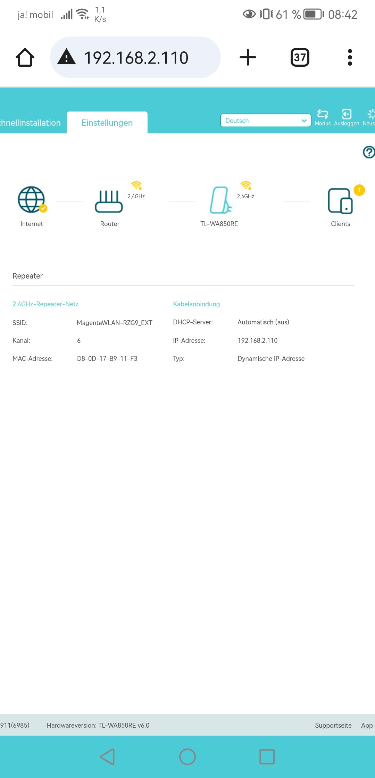The height and width of the screenshot is (778, 375).
Task: Open the address bar showing 192.168.2.110
Action: (x=135, y=57)
